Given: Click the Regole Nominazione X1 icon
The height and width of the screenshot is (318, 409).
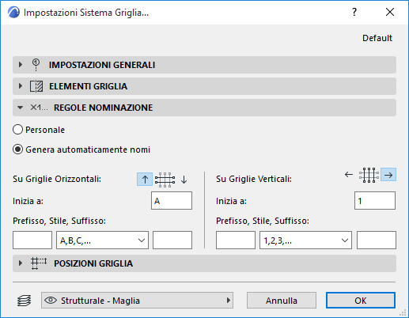Looking at the screenshot, I should [39, 108].
